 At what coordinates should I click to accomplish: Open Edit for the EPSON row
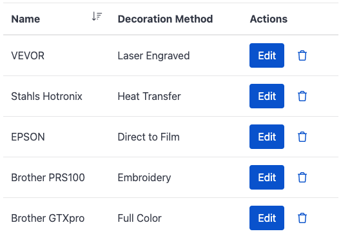point(267,137)
